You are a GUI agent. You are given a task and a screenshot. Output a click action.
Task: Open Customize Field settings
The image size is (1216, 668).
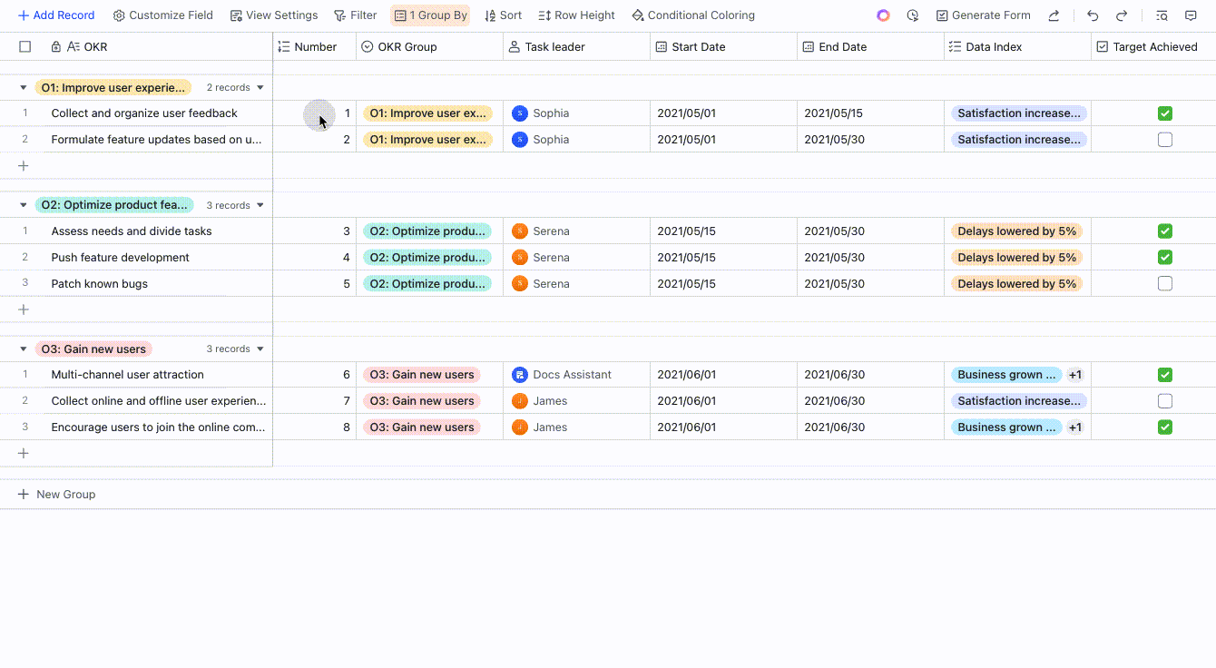pyautogui.click(x=162, y=15)
